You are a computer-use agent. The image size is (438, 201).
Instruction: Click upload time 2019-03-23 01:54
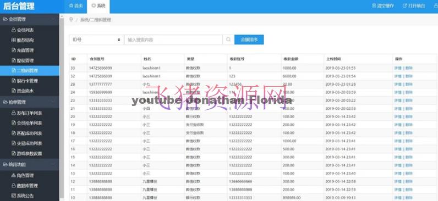pyautogui.click(x=340, y=76)
